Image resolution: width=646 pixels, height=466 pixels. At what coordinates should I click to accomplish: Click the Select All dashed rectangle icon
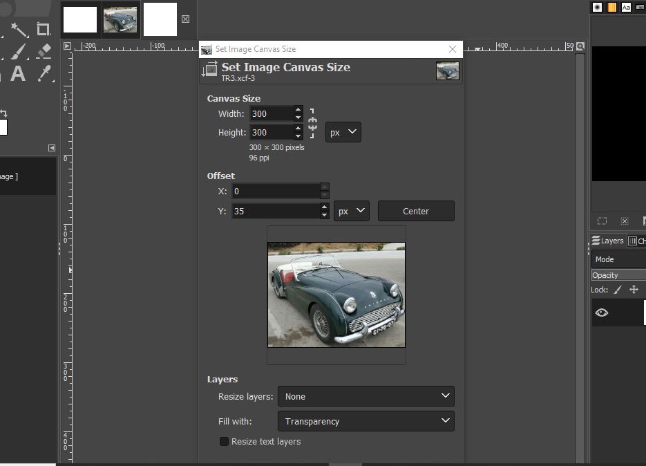tap(602, 221)
